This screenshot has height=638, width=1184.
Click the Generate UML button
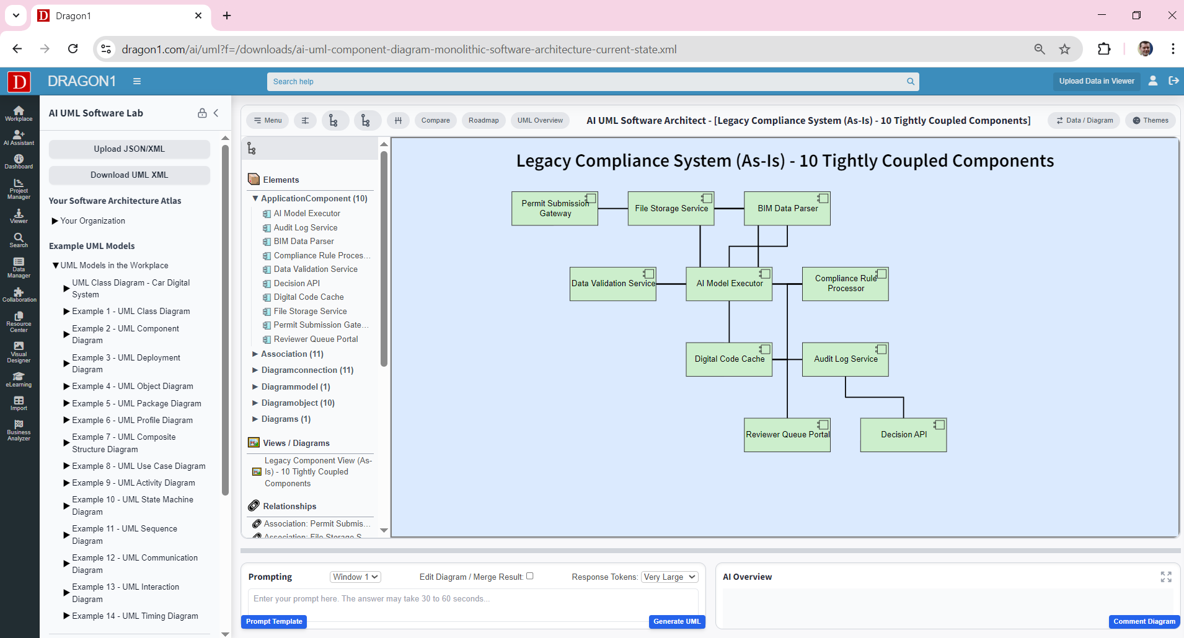[x=676, y=621]
